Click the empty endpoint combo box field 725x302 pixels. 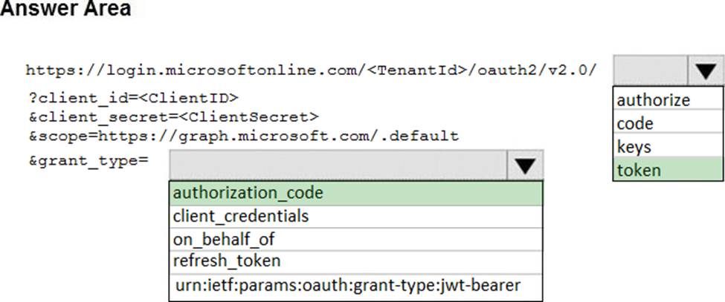click(650, 70)
